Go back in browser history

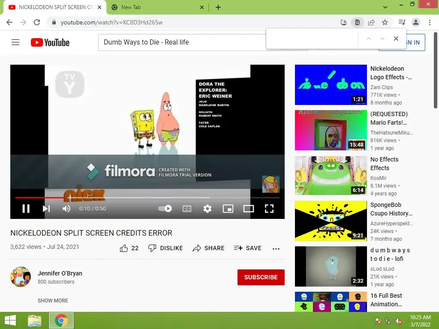click(9, 22)
